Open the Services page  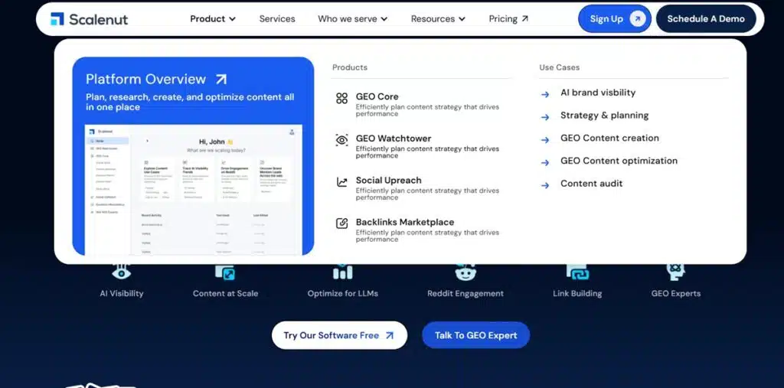[x=277, y=18]
